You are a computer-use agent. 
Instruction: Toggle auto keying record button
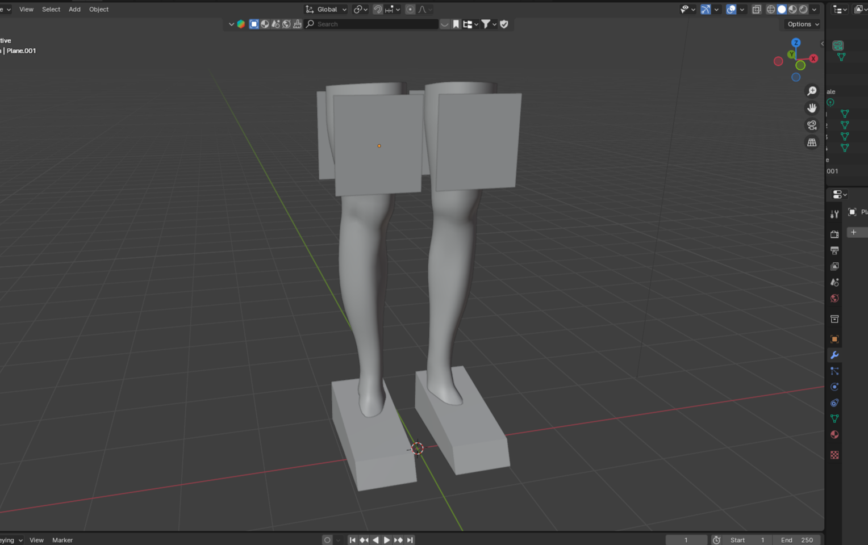tap(327, 540)
